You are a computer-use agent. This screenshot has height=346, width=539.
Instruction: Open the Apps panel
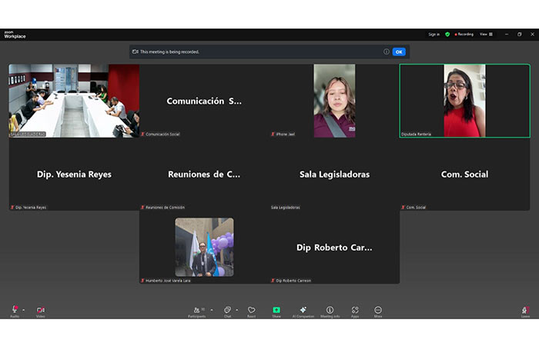tap(355, 310)
